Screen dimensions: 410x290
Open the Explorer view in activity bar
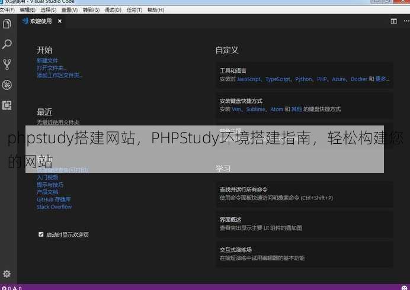[7, 24]
